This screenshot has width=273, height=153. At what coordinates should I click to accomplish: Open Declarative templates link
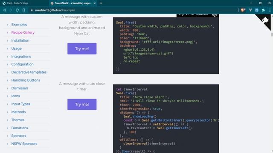pos(29,72)
